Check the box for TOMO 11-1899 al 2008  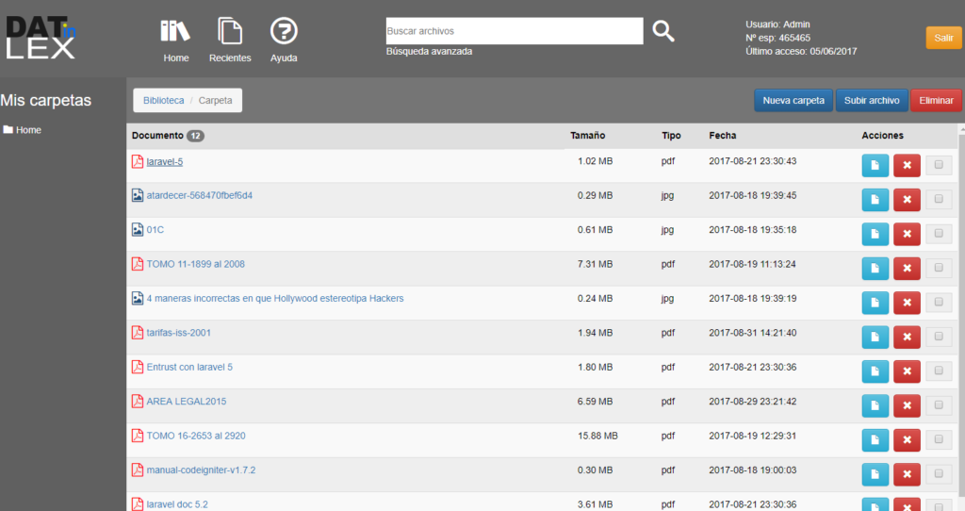tap(939, 267)
